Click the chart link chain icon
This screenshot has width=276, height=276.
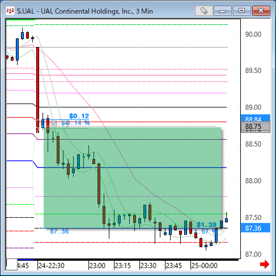click(x=204, y=11)
